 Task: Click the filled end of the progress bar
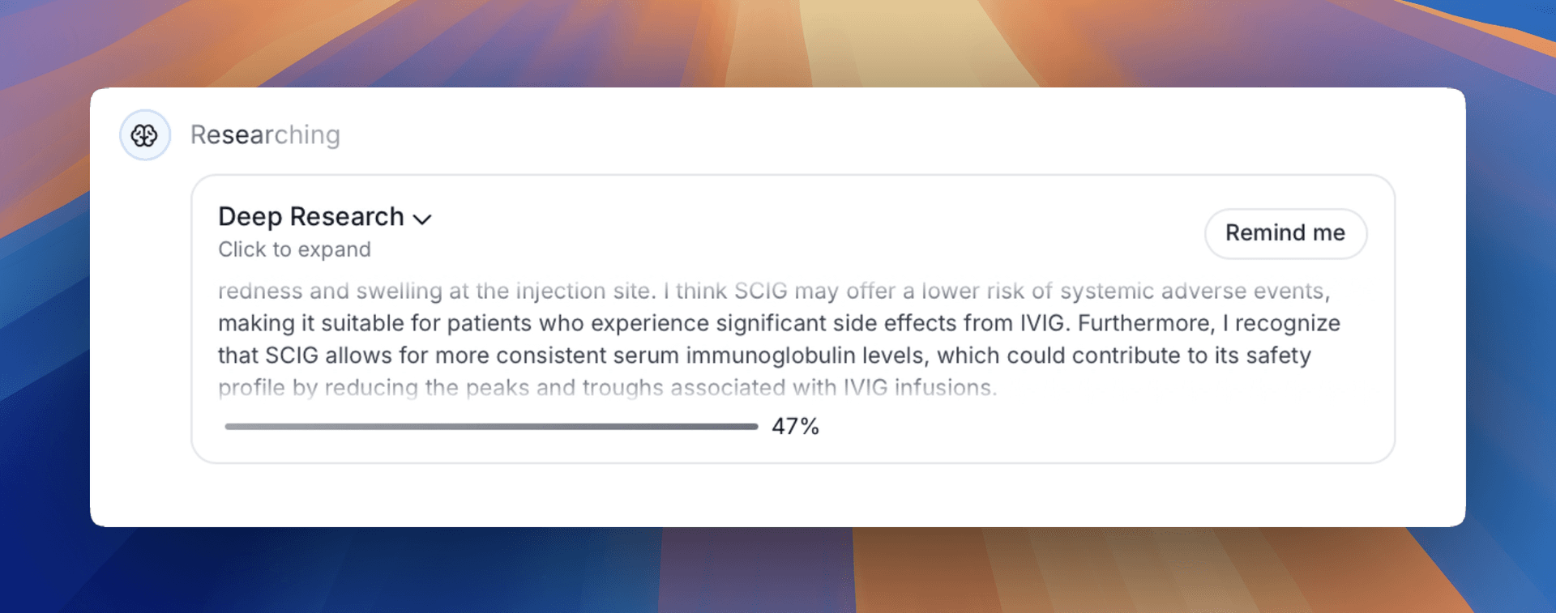coord(752,426)
